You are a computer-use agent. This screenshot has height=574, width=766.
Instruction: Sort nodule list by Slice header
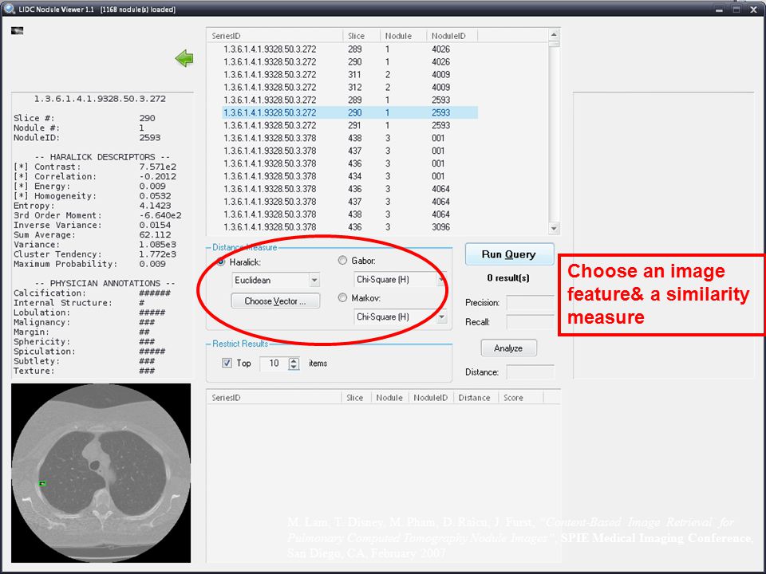(361, 36)
